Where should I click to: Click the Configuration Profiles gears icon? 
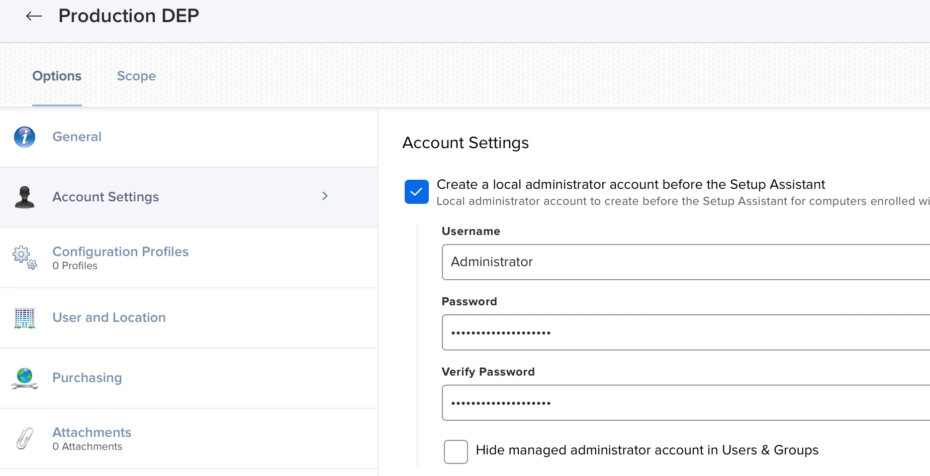pyautogui.click(x=25, y=257)
